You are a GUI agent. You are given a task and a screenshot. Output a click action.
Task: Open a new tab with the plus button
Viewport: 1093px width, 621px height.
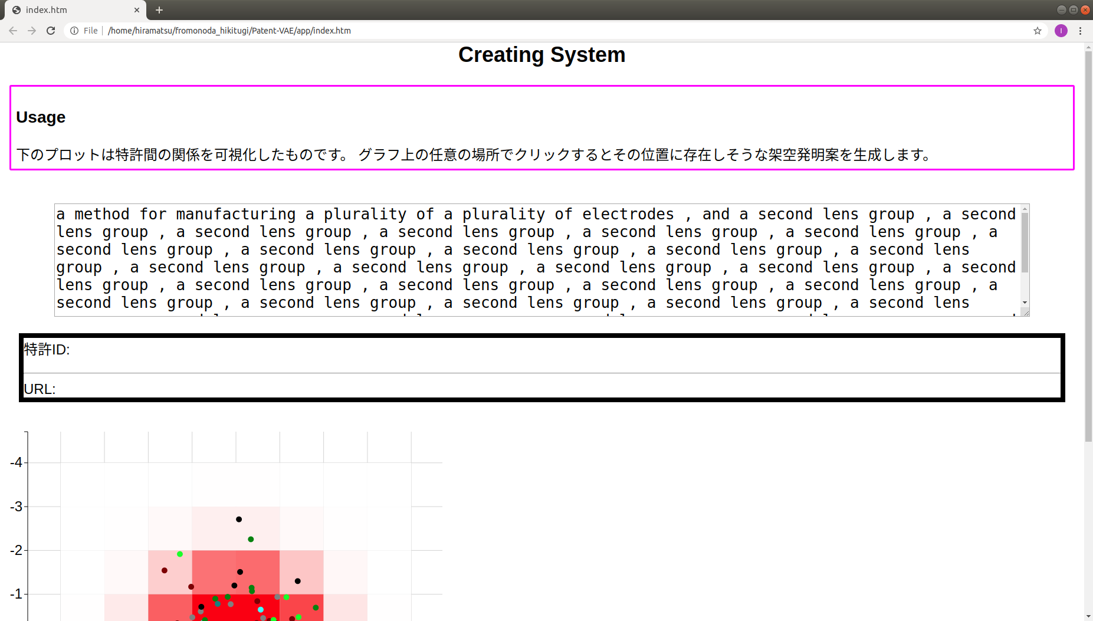click(159, 10)
